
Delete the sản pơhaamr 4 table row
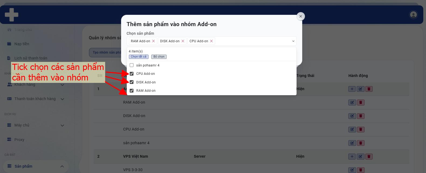(361, 143)
